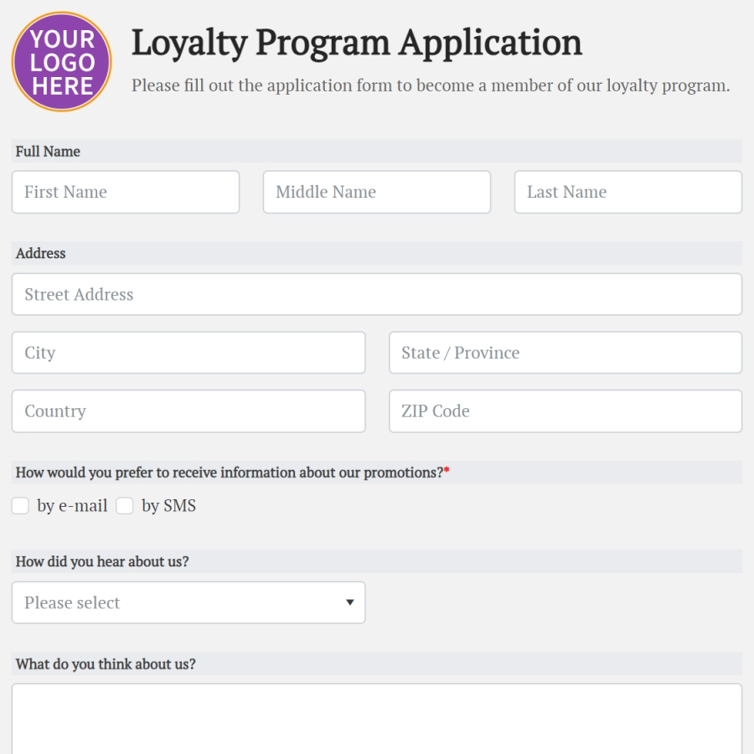
Task: Check the by e-mail checkbox
Action: (20, 506)
